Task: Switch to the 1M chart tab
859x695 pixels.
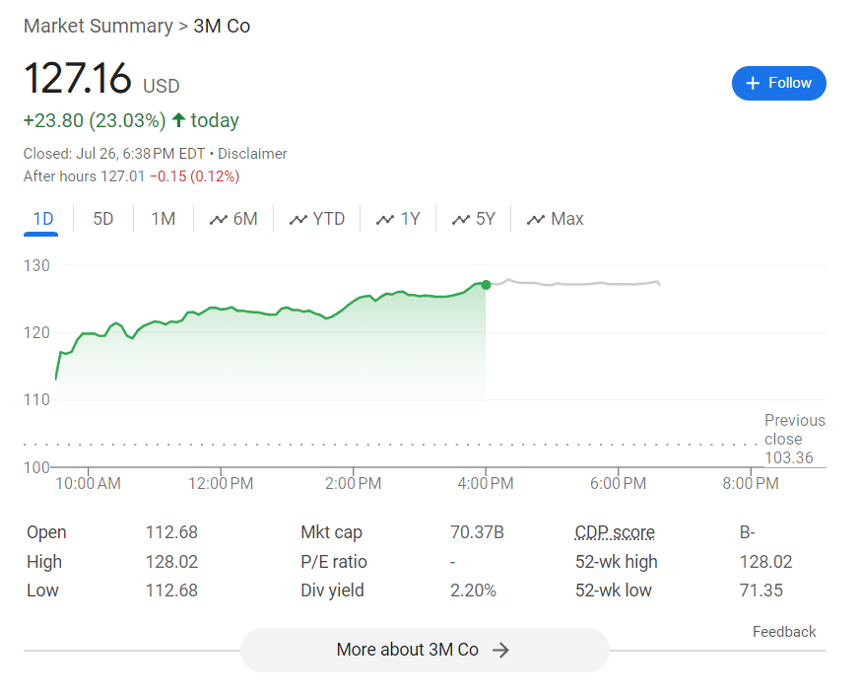Action: [x=163, y=219]
